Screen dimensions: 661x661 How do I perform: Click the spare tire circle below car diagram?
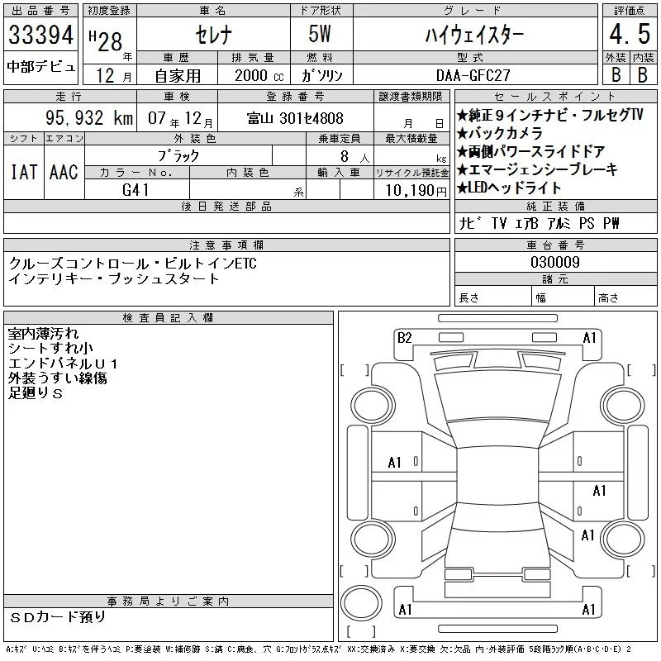coord(361,603)
